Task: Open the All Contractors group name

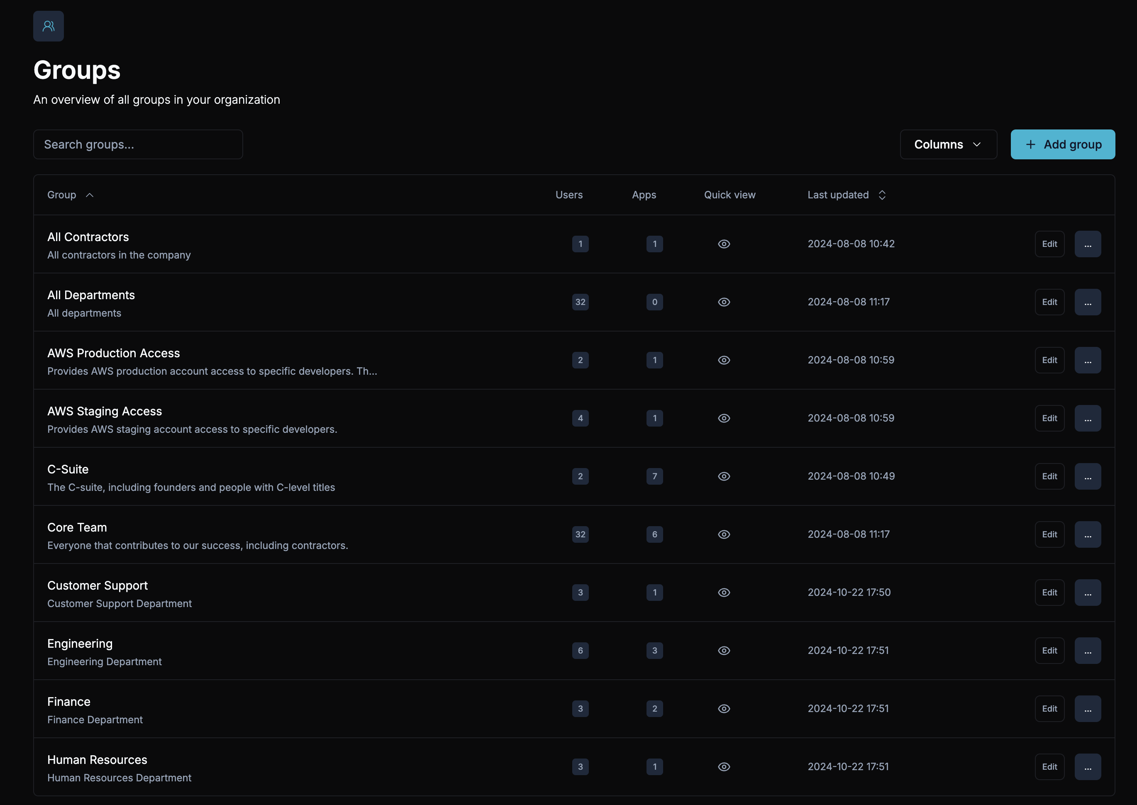Action: click(x=88, y=237)
